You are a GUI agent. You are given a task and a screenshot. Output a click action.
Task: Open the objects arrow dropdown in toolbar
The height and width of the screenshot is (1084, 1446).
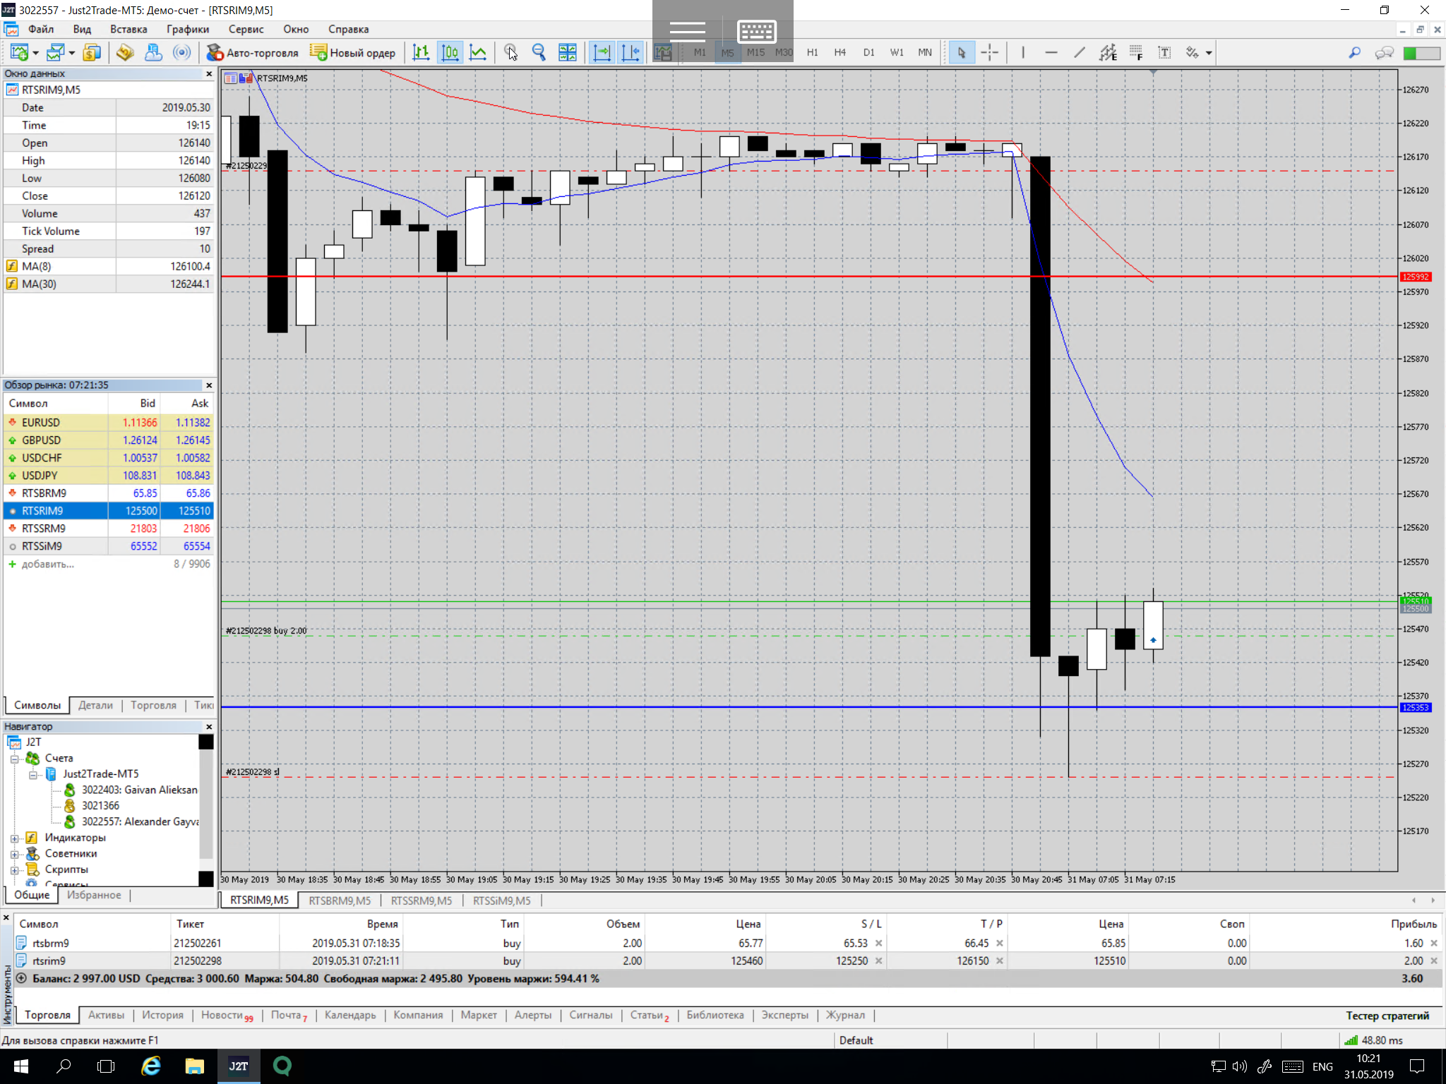pyautogui.click(x=1209, y=53)
